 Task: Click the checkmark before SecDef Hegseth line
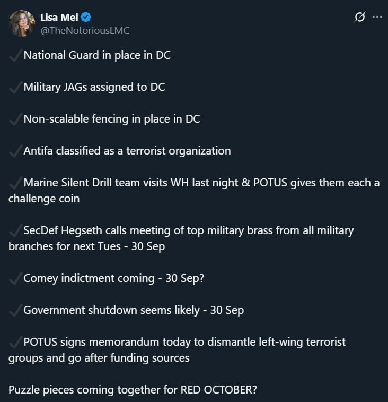15,230
